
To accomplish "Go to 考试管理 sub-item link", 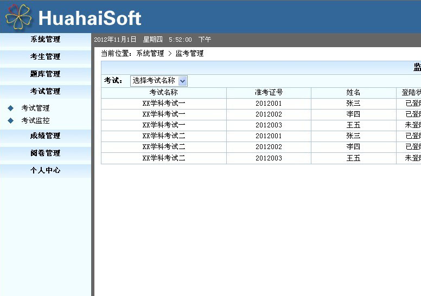I will click(35, 108).
